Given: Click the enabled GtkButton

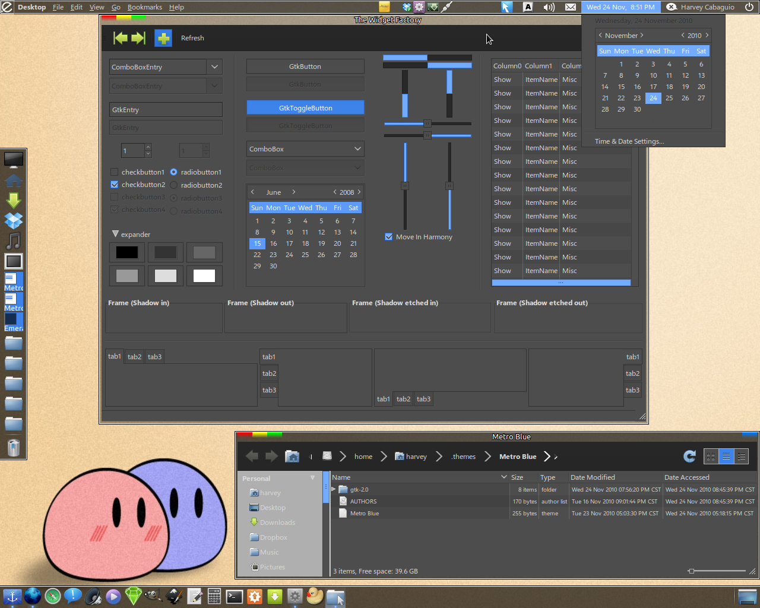Looking at the screenshot, I should [305, 66].
